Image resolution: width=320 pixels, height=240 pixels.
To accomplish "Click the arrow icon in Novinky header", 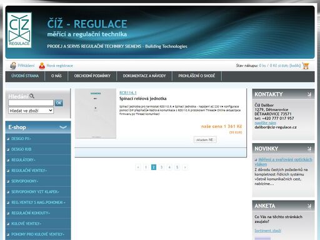I will [x=309, y=149].
